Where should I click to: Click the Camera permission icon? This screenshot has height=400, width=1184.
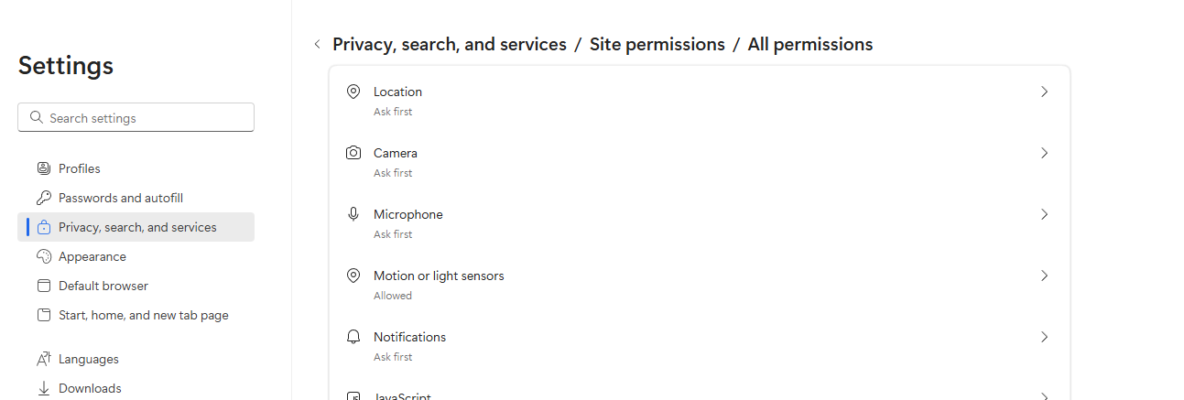[353, 153]
